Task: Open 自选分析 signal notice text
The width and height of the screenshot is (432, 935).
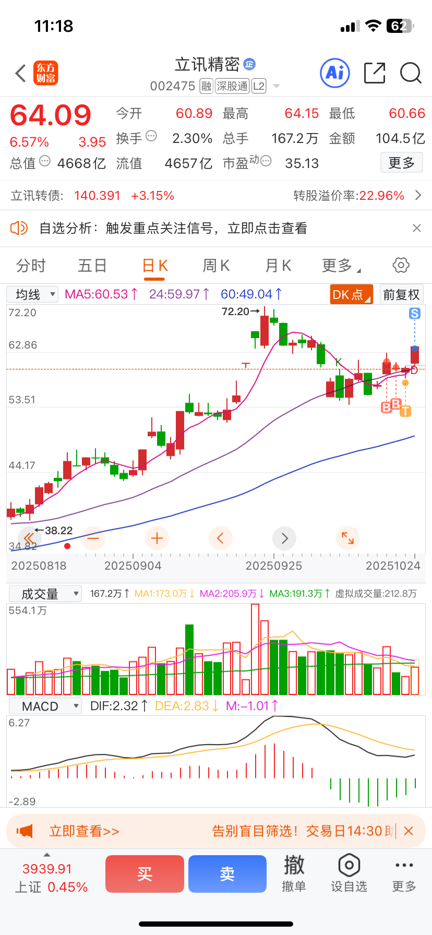Action: (173, 228)
